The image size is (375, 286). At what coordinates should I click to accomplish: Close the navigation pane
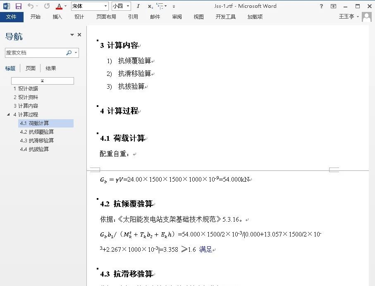[79, 35]
